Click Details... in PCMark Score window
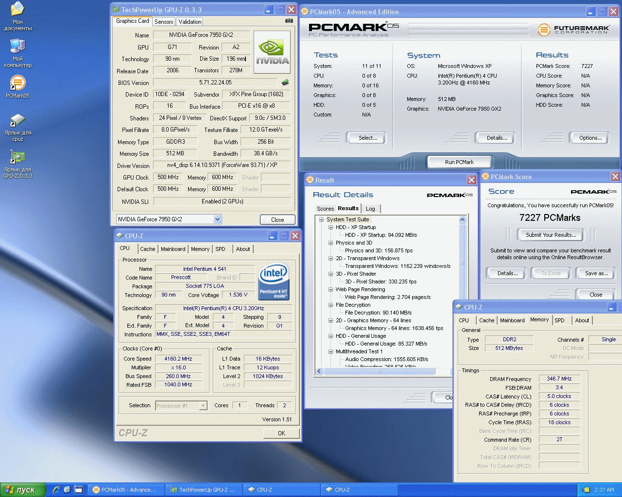The height and width of the screenshot is (497, 622). 507,273
